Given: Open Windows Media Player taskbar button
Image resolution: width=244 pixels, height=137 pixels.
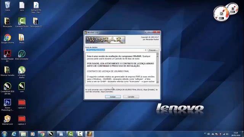Looking at the screenshot, I should [33, 134].
